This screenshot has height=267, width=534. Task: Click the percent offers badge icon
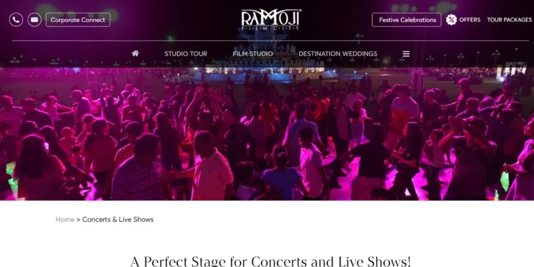tap(451, 20)
